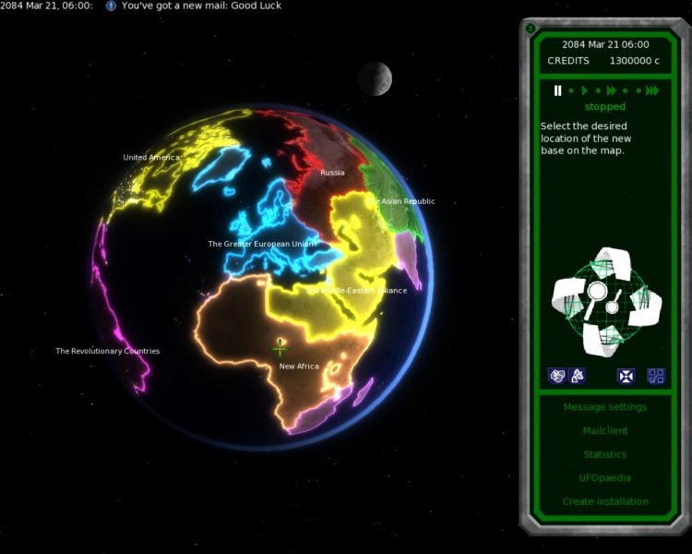This screenshot has width=692, height=554.
Task: Open Message settings
Action: coord(604,407)
